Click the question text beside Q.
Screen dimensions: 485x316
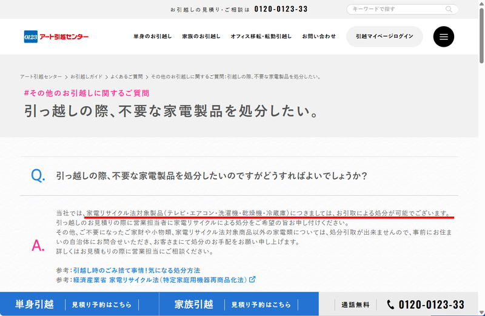point(212,176)
